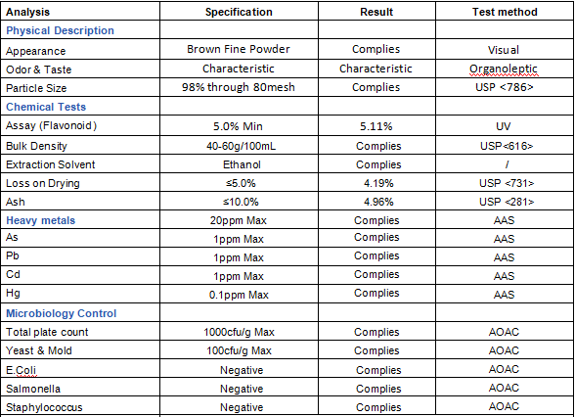Select the 4.96% ash result
This screenshot has height=417, width=575.
tap(378, 202)
